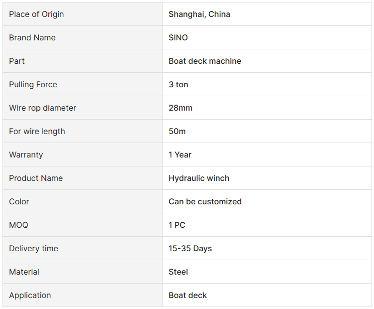Click the Can be customized value
Image resolution: width=374 pixels, height=309 pixels.
tap(205, 201)
